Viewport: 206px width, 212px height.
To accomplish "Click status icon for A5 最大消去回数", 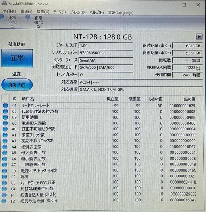I will [5, 153].
